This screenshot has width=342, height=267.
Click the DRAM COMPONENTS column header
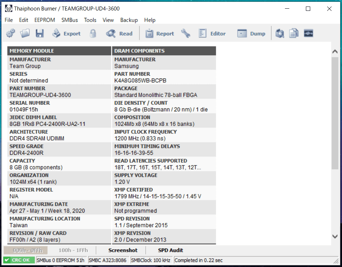[164, 51]
